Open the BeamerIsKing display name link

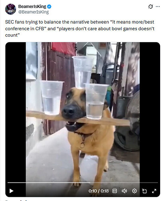click(x=32, y=6)
